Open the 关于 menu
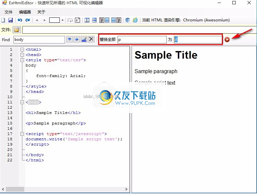The width and height of the screenshot is (257, 195). (41, 12)
